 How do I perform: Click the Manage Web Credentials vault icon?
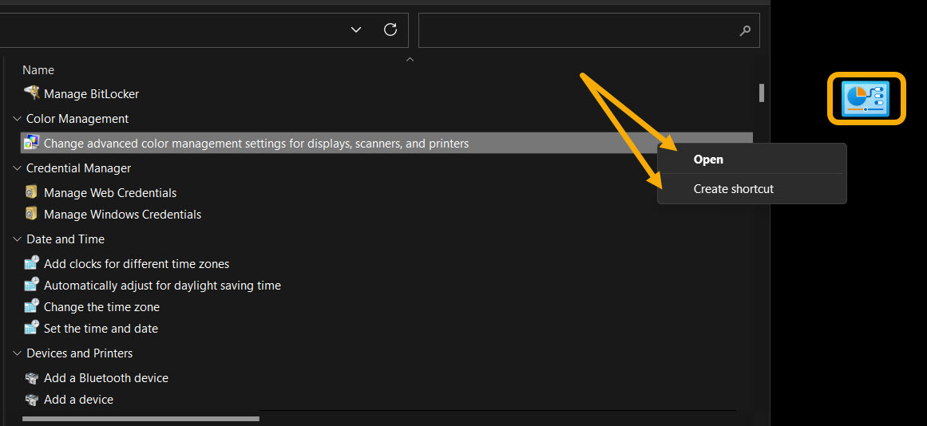(x=31, y=192)
